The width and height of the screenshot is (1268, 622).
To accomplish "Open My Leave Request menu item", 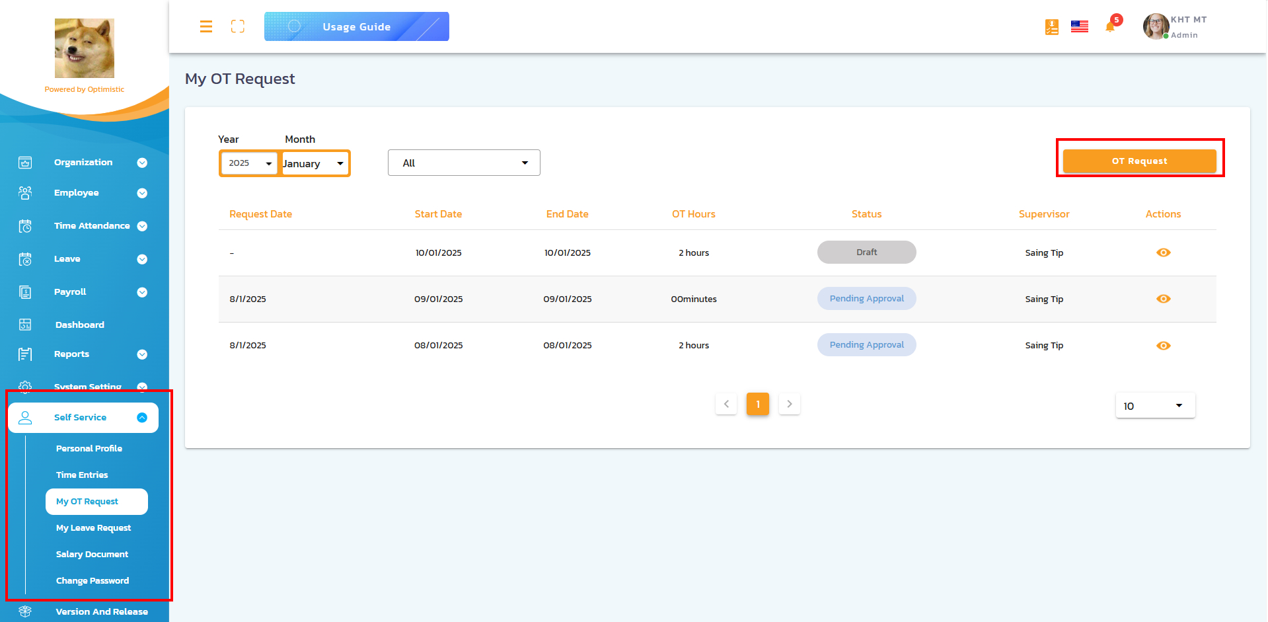I will (x=93, y=528).
